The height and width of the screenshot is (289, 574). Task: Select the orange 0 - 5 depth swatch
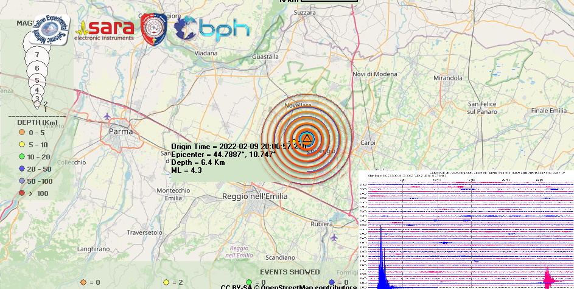click(22, 132)
